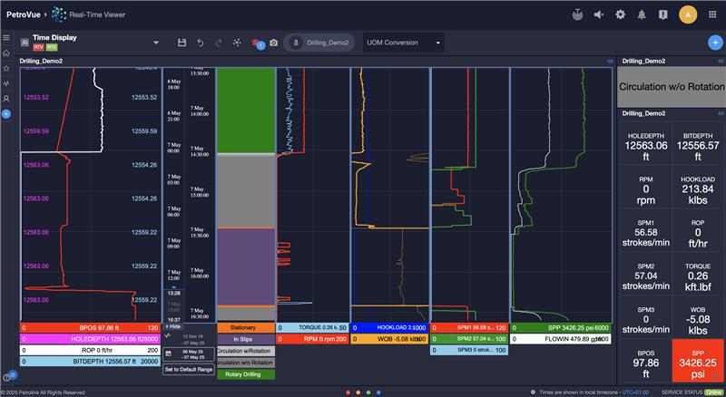Open the settings gear icon
This screenshot has width=726, height=397.
621,15
